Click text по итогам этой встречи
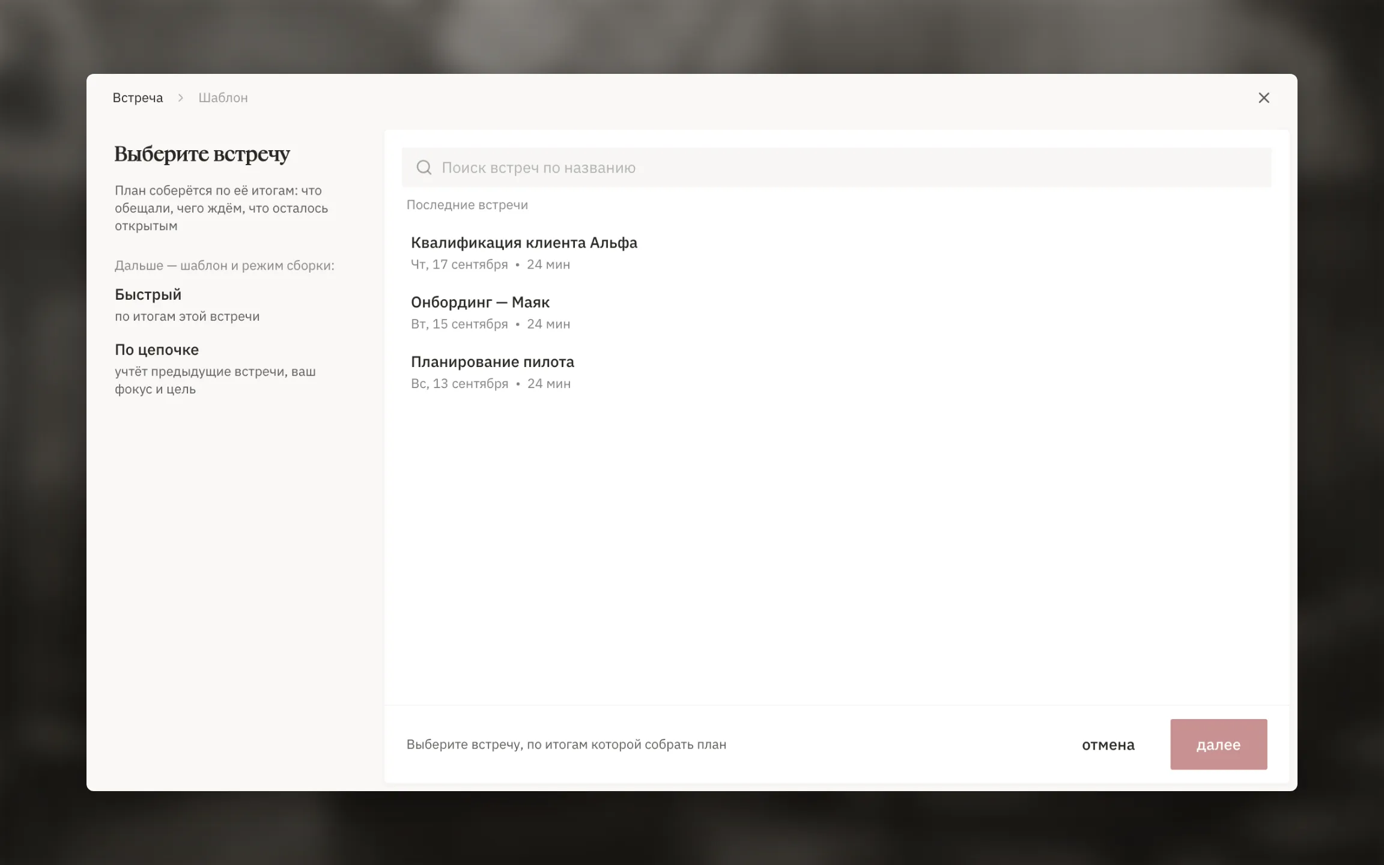The image size is (1384, 865). pos(187,316)
